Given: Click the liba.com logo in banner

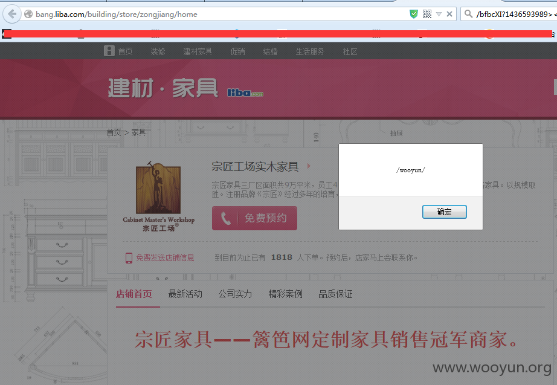Looking at the screenshot, I should click(x=245, y=93).
